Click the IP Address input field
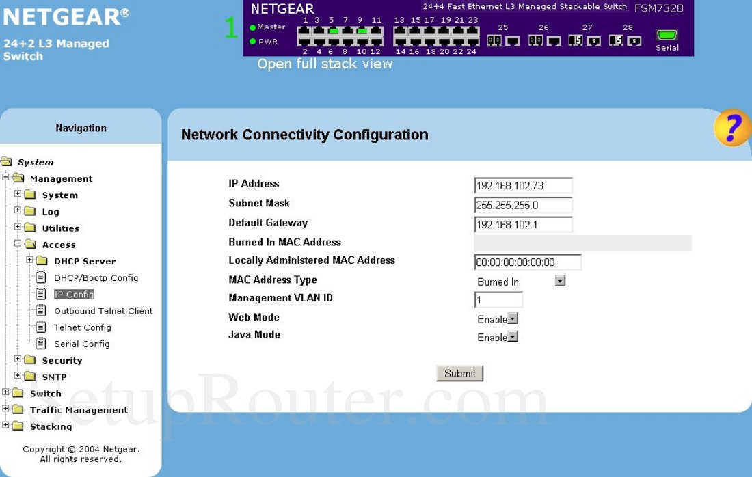Image resolution: width=752 pixels, height=477 pixels. click(x=523, y=185)
